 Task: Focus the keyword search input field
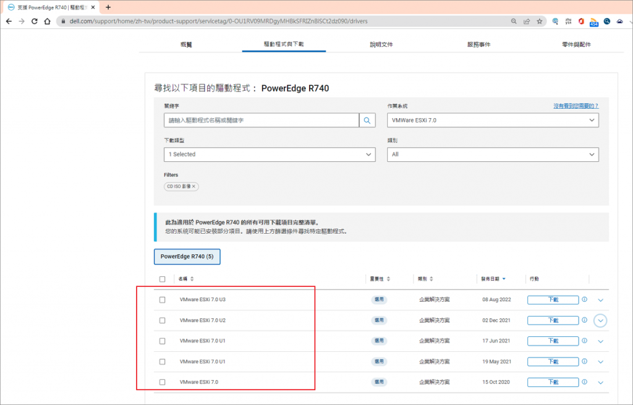tap(261, 121)
